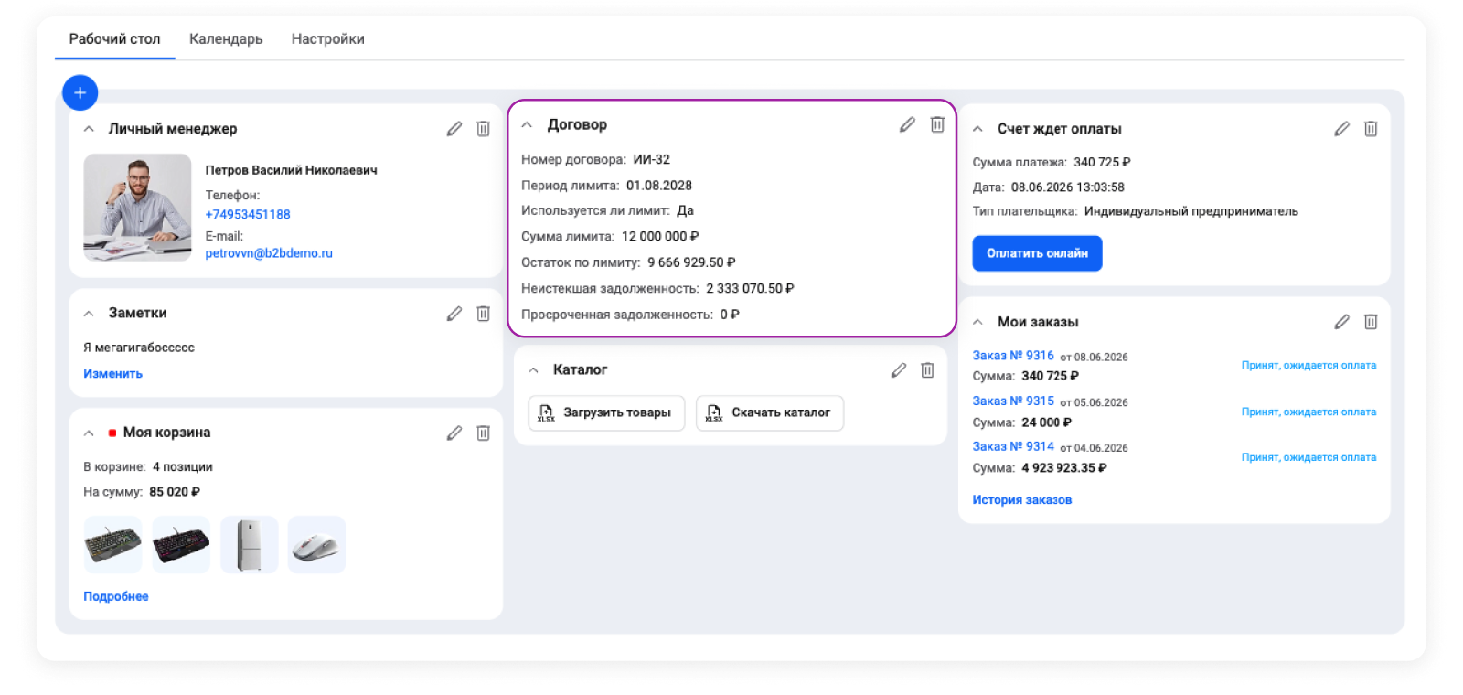This screenshot has width=1463, height=695.
Task: Click the blue plus add-widget button
Action: tap(80, 92)
